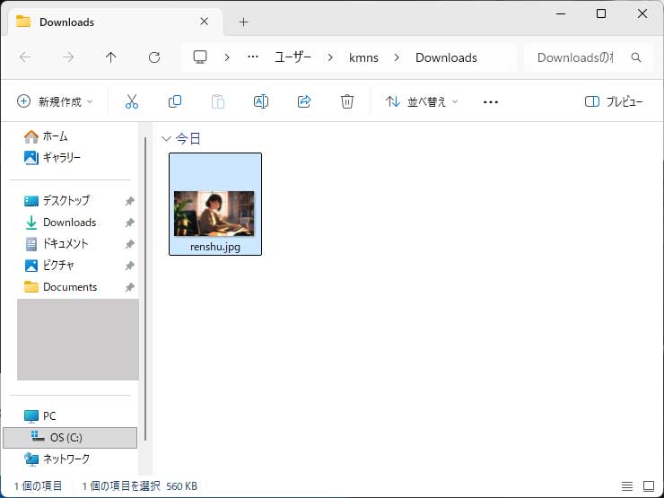This screenshot has width=664, height=498.
Task: Go up one folder level
Action: coord(111,57)
